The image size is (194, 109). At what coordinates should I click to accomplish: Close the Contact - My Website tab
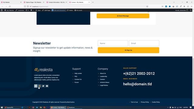coord(89,2)
